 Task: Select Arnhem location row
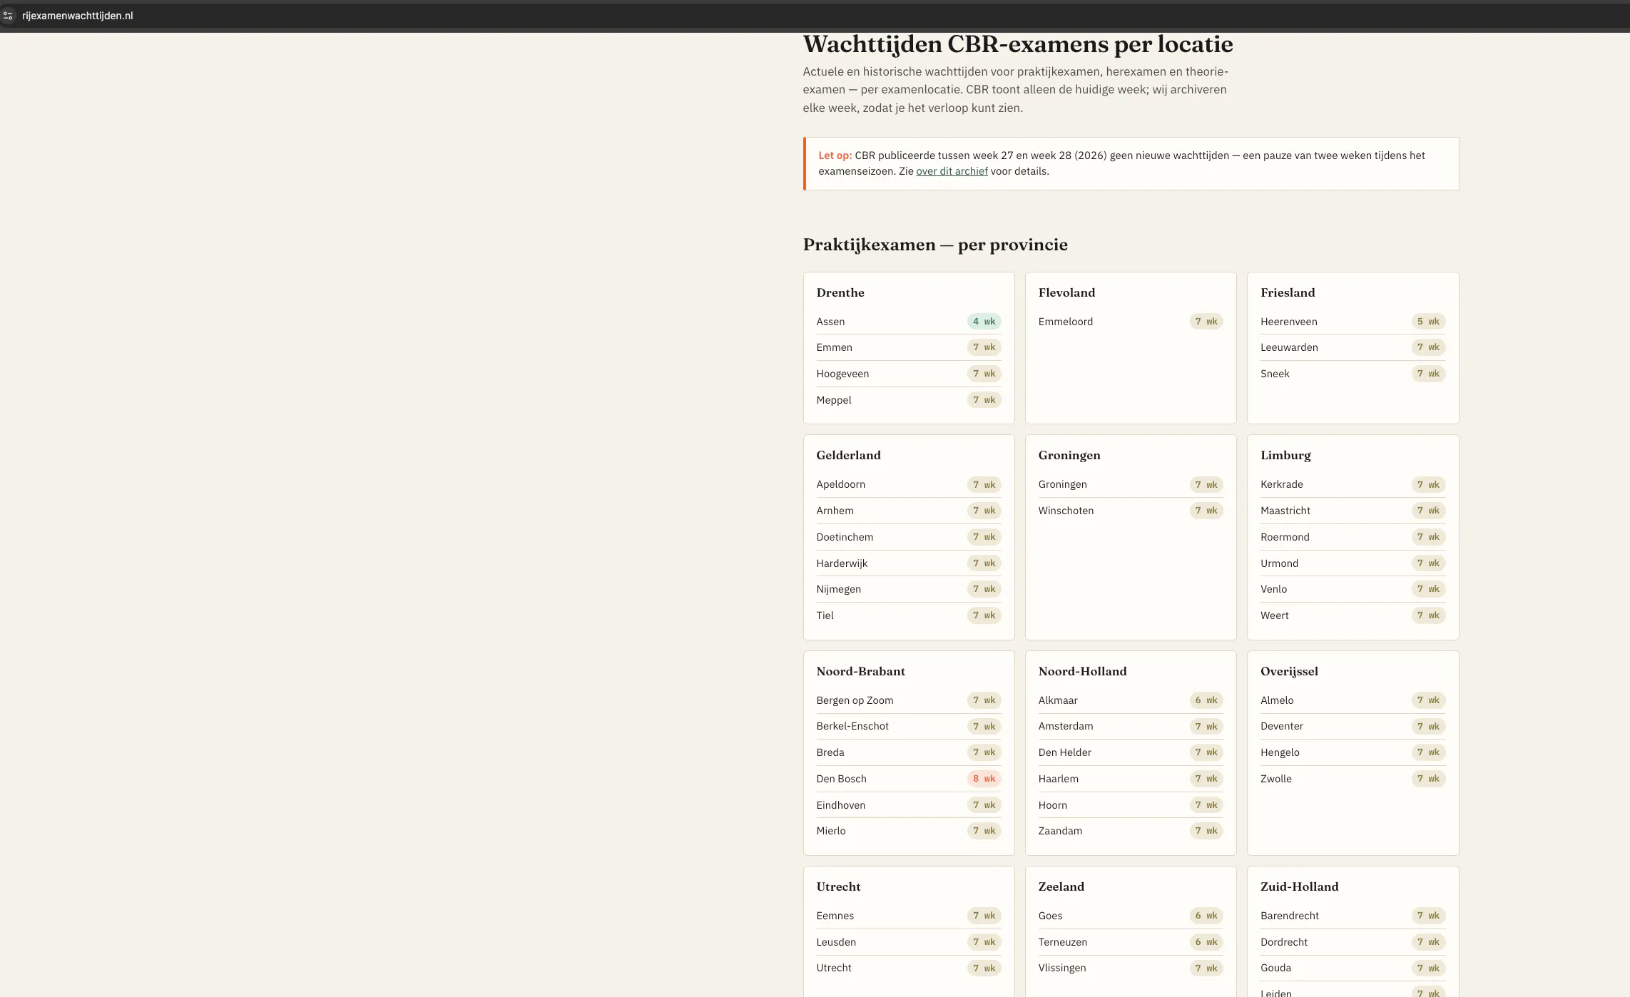(x=908, y=511)
